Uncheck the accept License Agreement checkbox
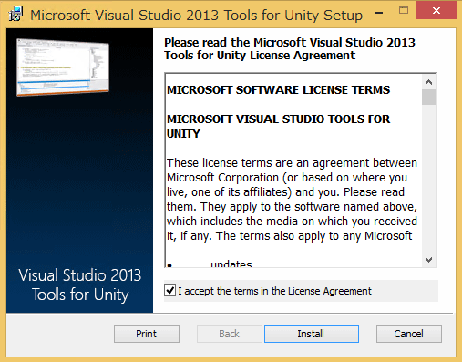This screenshot has width=462, height=362. point(169,291)
